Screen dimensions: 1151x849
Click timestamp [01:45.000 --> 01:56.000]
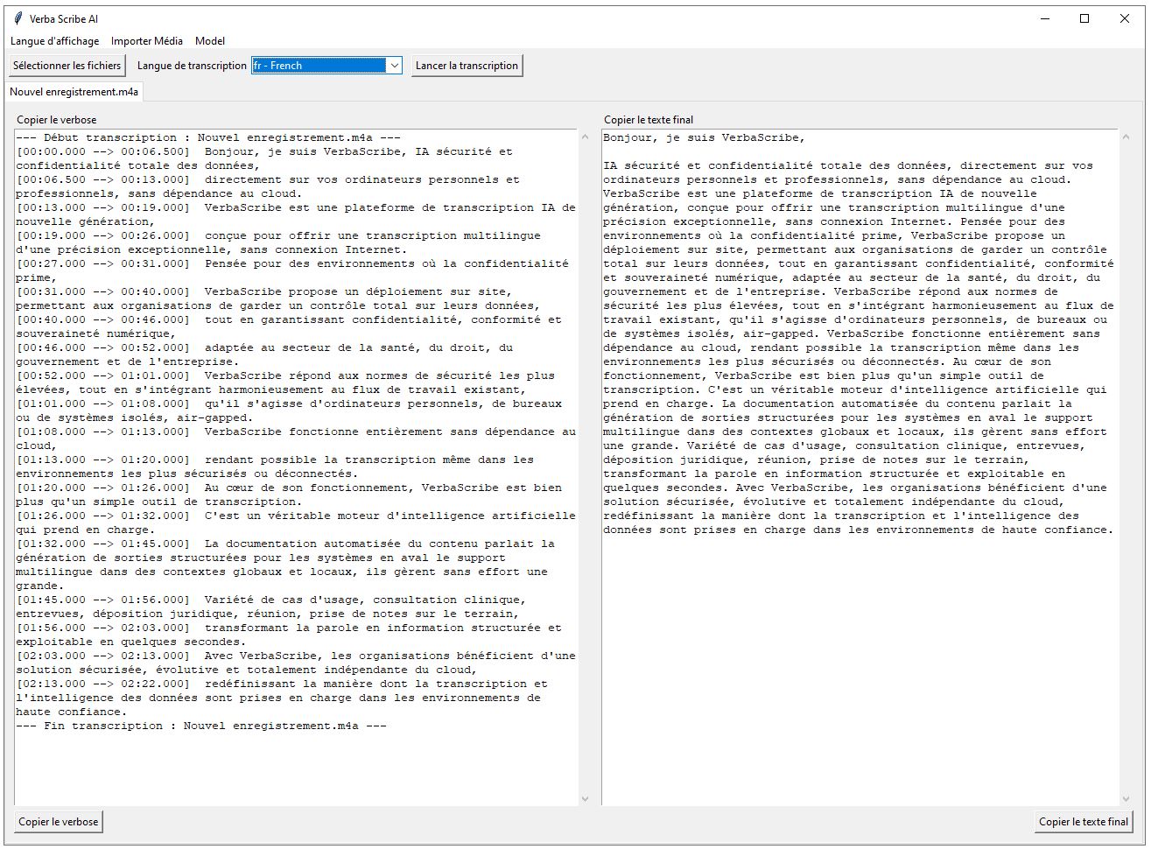(102, 600)
